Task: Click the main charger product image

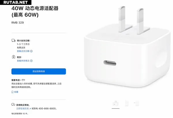Action: pos(127,47)
